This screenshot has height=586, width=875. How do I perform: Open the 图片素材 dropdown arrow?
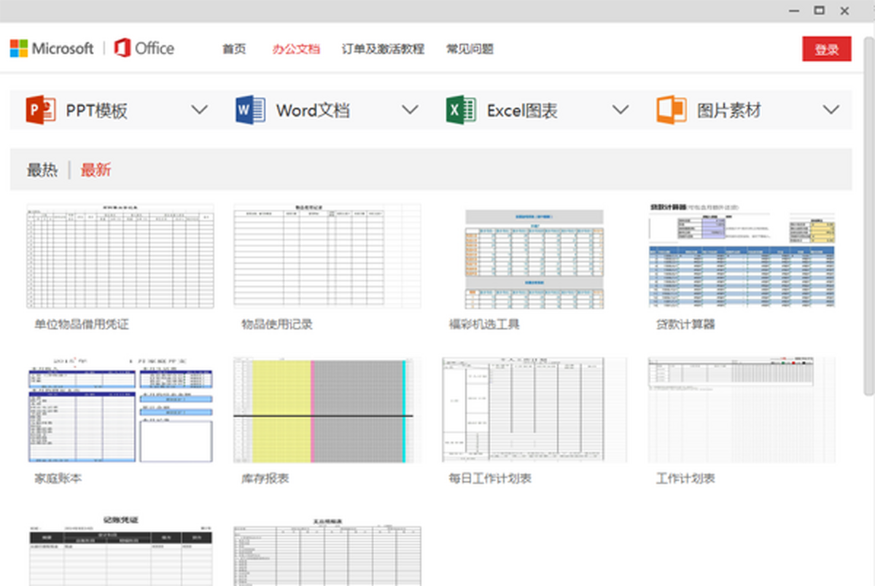coord(831,109)
